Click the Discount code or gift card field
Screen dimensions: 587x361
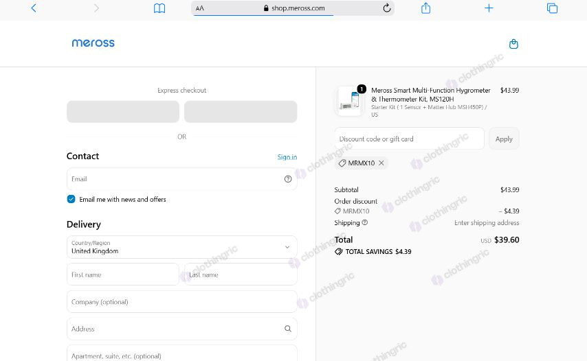point(409,139)
